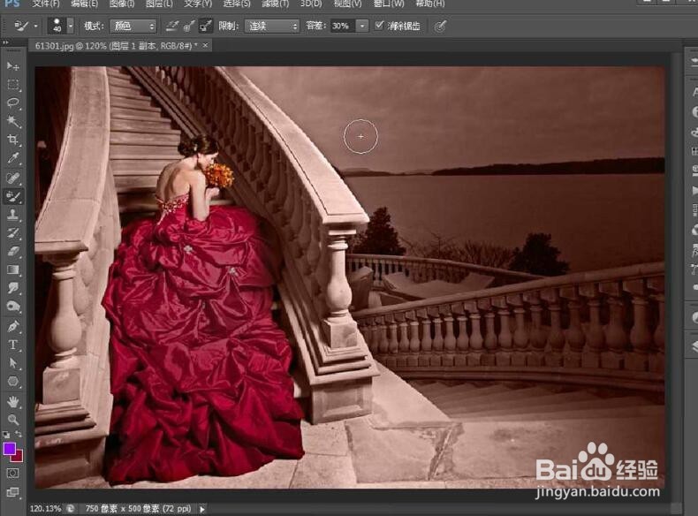698x516 pixels.
Task: Expand the toolbar double-arrow toggle
Action: click(x=5, y=42)
